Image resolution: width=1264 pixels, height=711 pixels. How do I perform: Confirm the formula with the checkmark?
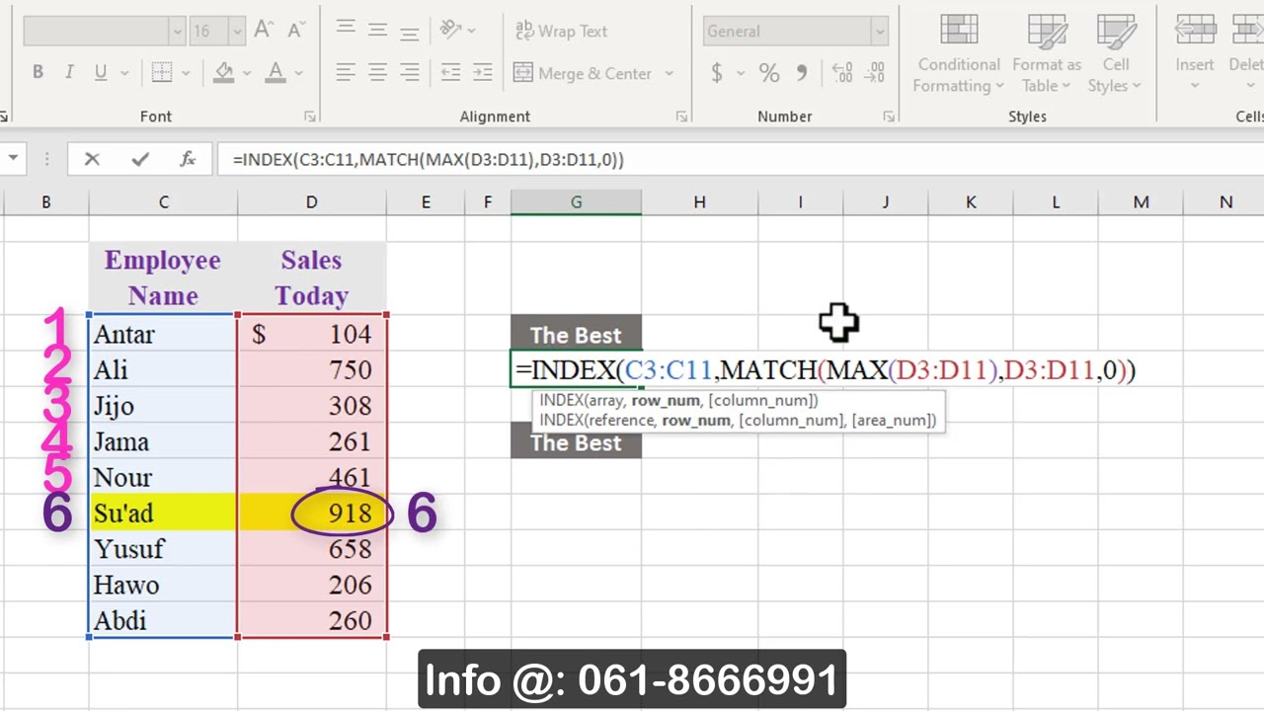point(140,159)
